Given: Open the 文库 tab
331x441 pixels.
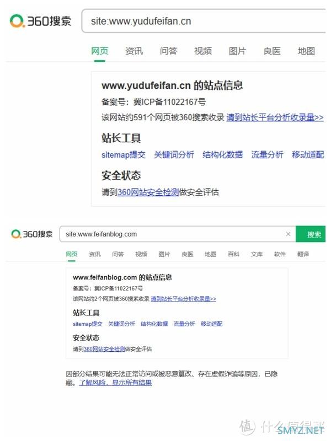Looking at the screenshot, I should [x=257, y=254].
